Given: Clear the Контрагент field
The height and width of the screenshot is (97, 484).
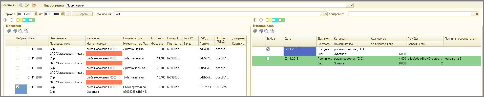Looking at the screenshot, I should click(x=477, y=14).
